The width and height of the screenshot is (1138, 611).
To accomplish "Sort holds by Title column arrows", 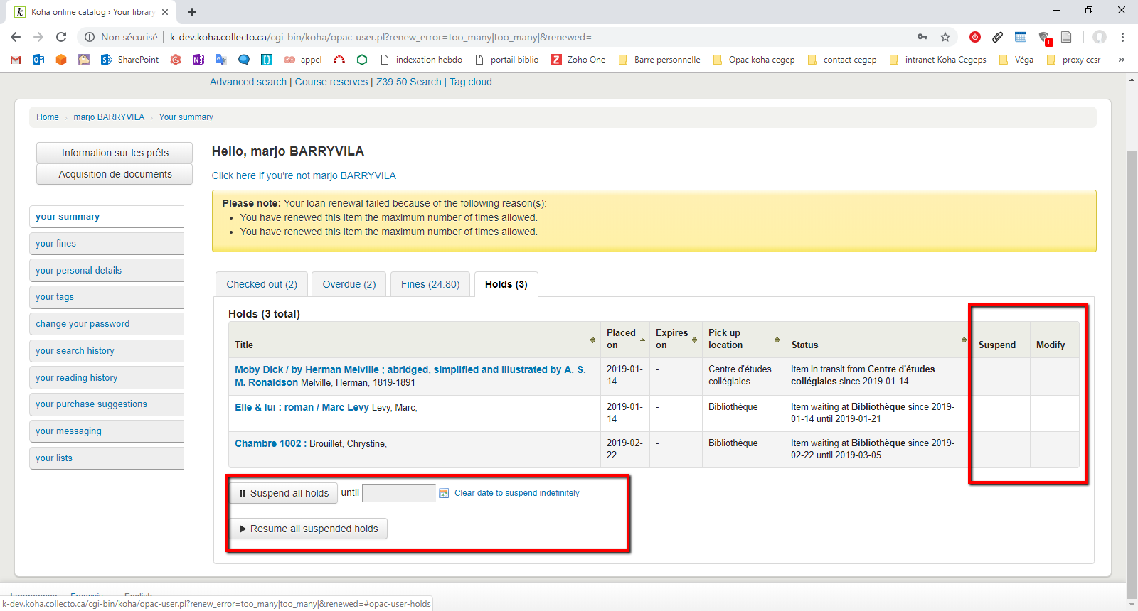I will (x=592, y=340).
